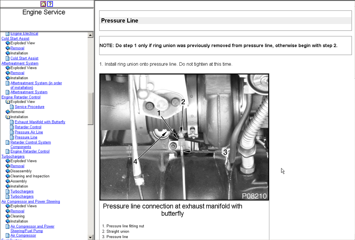
Task: Click book icon beside Cold Start Assist Removal
Action: coord(8,48)
